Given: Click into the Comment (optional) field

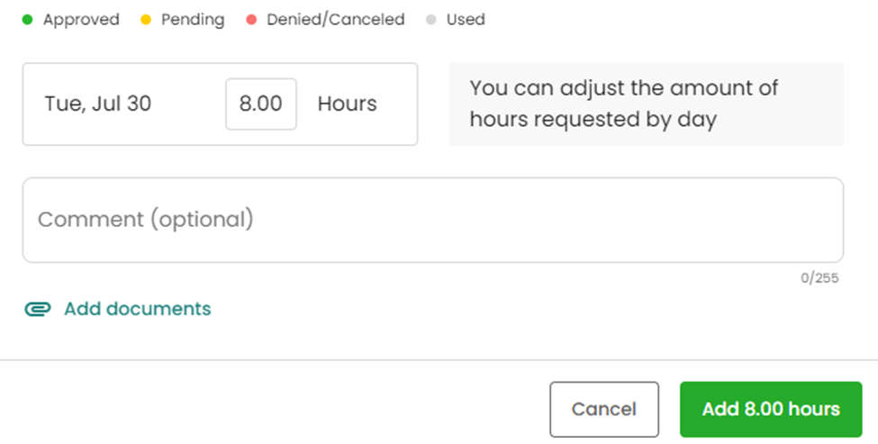Looking at the screenshot, I should click(432, 220).
